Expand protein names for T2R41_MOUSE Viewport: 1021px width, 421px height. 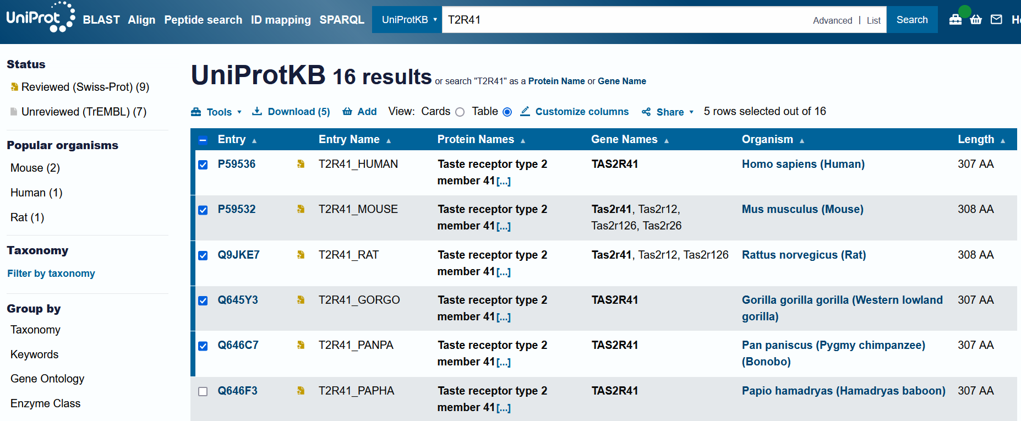pos(504,226)
